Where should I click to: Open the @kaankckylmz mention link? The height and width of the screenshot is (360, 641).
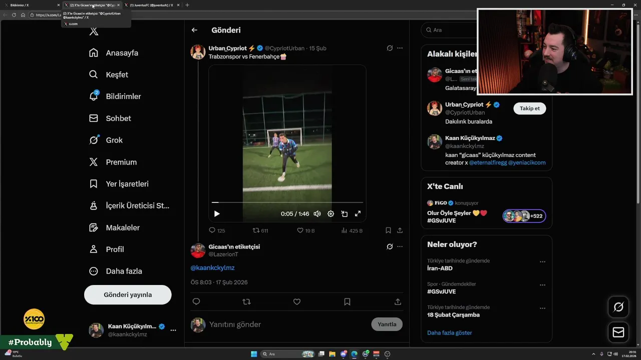tap(212, 268)
